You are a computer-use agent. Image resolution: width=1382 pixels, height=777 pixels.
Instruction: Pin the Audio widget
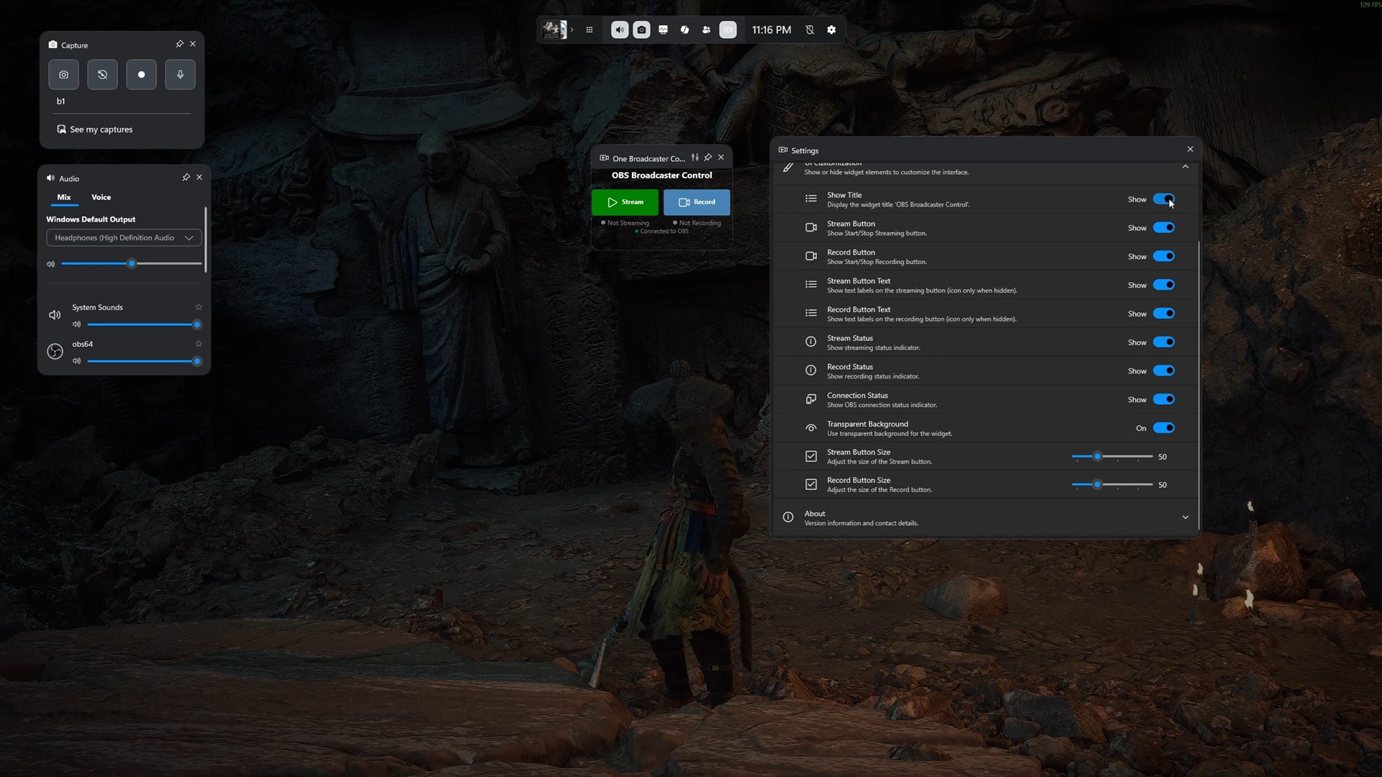[x=186, y=178]
